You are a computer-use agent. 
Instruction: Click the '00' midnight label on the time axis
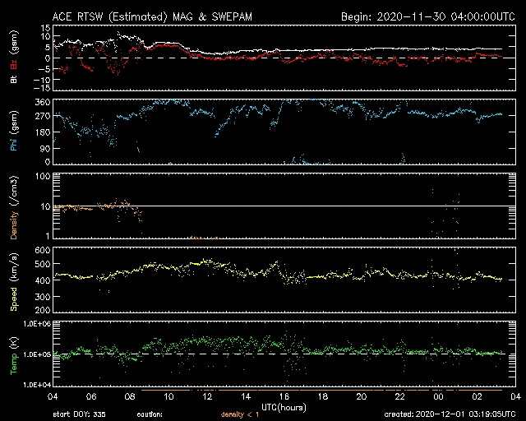click(x=438, y=397)
